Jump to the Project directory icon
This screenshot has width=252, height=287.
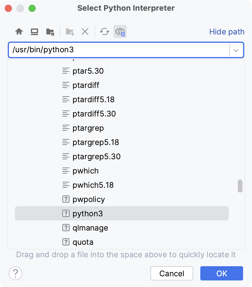(x=50, y=31)
